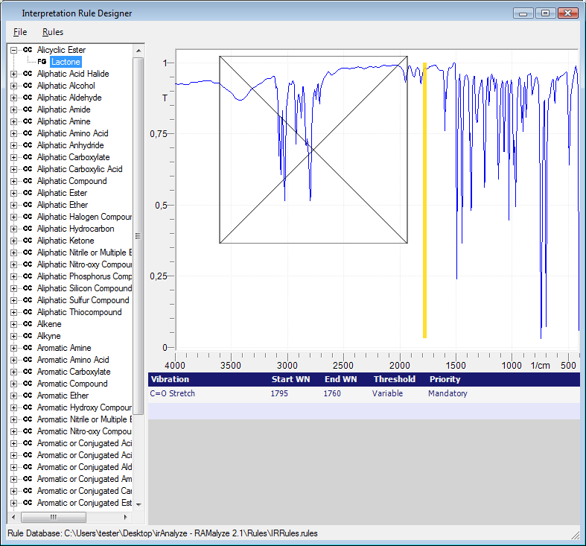586x546 pixels.
Task: Click the CC icon beside Aliphatic Alcohol
Action: (28, 86)
